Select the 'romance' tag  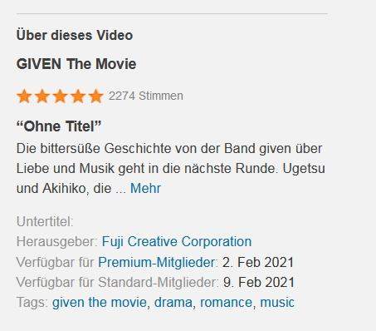[x=226, y=302]
